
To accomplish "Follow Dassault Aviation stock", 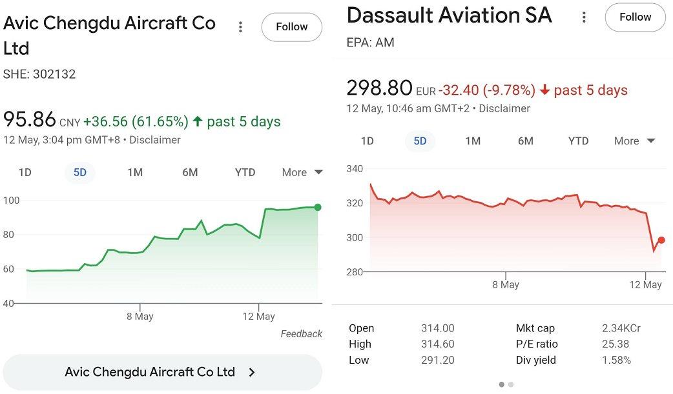I will [x=635, y=18].
